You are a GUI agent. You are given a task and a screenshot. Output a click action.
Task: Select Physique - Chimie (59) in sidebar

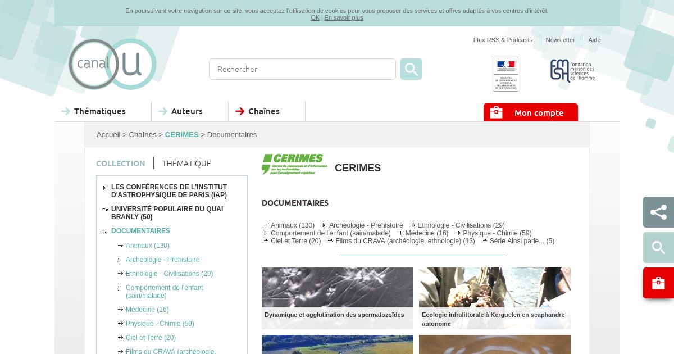pos(160,324)
